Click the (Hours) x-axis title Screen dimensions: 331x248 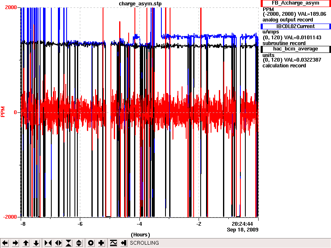(140, 235)
